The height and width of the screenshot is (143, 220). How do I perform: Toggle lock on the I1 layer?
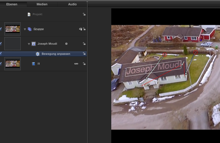[84, 64]
